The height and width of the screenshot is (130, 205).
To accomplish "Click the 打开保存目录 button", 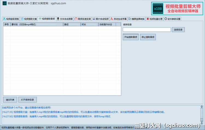I will (x=27, y=100).
